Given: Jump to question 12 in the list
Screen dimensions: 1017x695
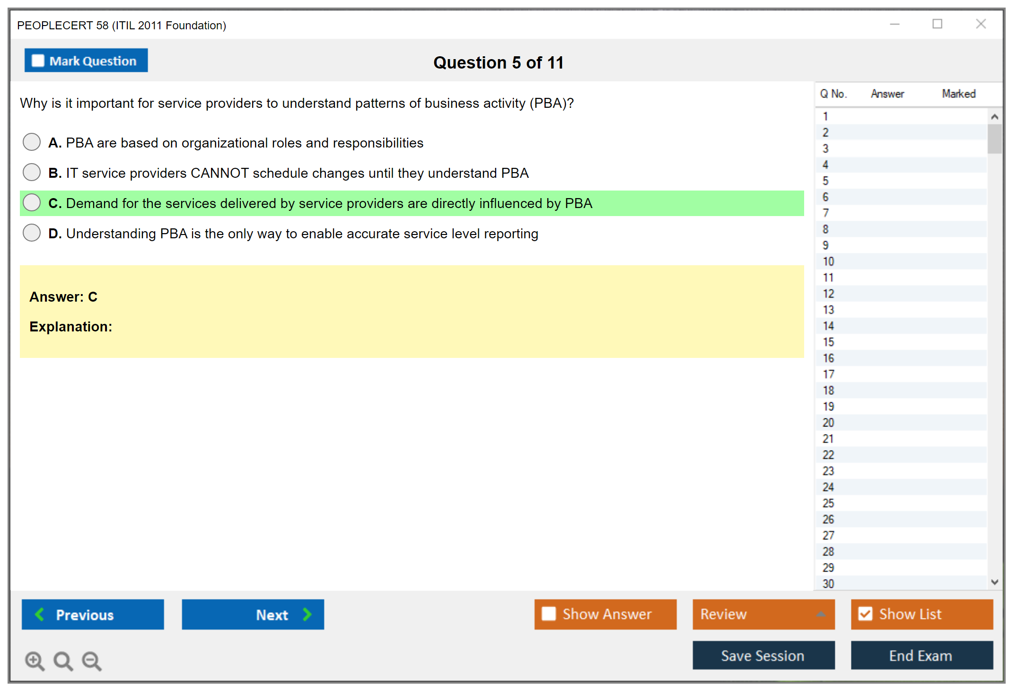Looking at the screenshot, I should (x=828, y=294).
